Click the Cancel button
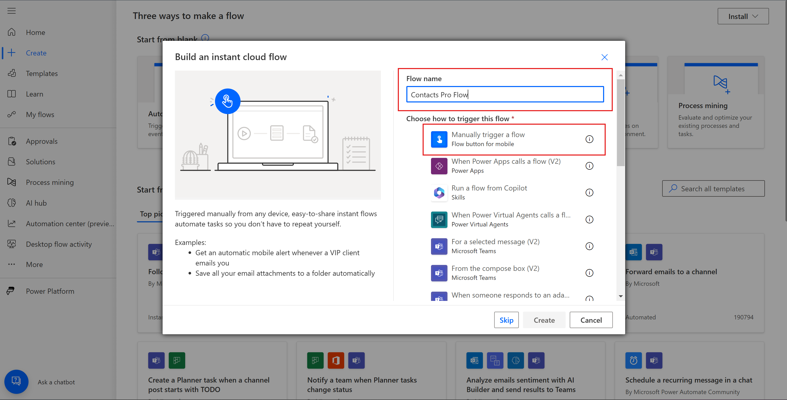Image resolution: width=787 pixels, height=400 pixels. (591, 320)
